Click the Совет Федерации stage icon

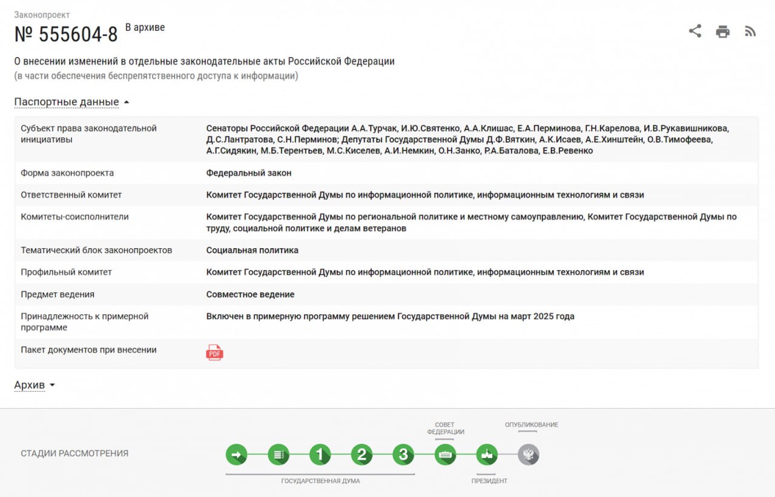445,454
